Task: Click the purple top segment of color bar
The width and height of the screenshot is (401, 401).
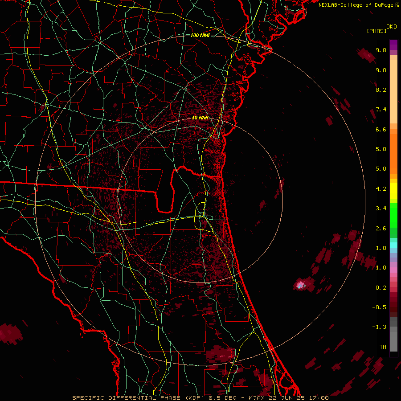Action: 393,45
